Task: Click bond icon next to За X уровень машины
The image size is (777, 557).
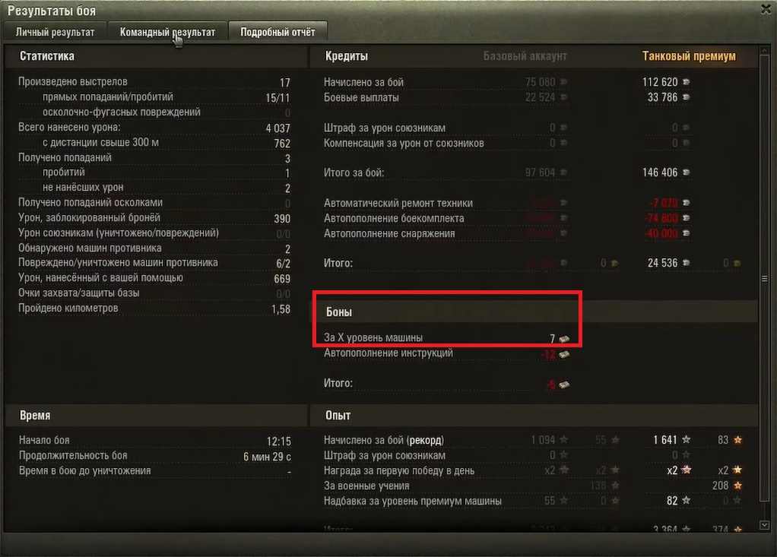Action: pos(564,339)
